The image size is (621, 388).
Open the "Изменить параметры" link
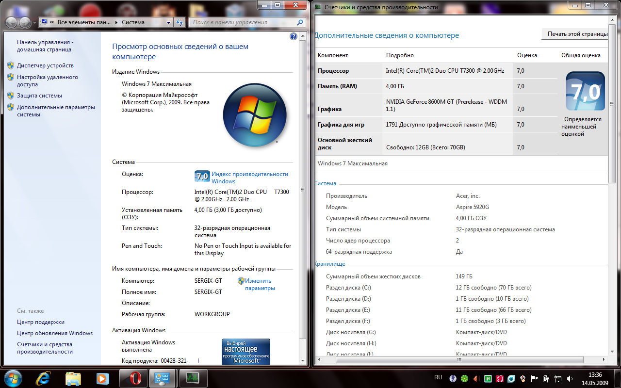coord(260,284)
